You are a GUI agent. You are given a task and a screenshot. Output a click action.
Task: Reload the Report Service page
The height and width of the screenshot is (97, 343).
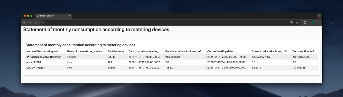[x=36, y=23]
